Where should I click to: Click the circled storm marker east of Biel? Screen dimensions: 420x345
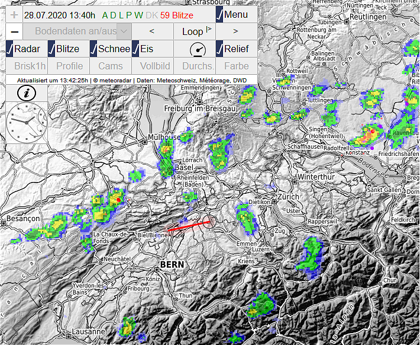[209, 222]
